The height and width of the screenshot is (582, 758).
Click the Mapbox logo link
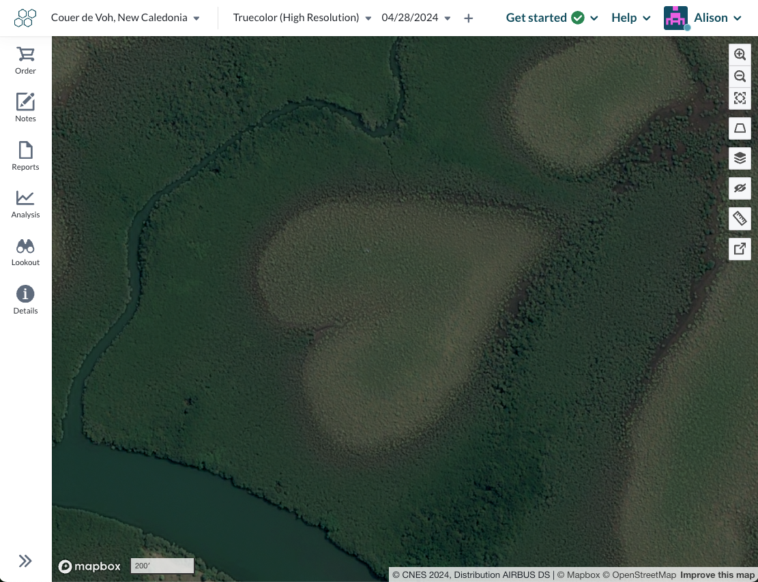coord(89,566)
